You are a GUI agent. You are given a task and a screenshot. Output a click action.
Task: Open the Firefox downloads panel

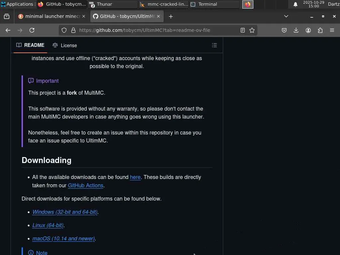click(x=296, y=30)
